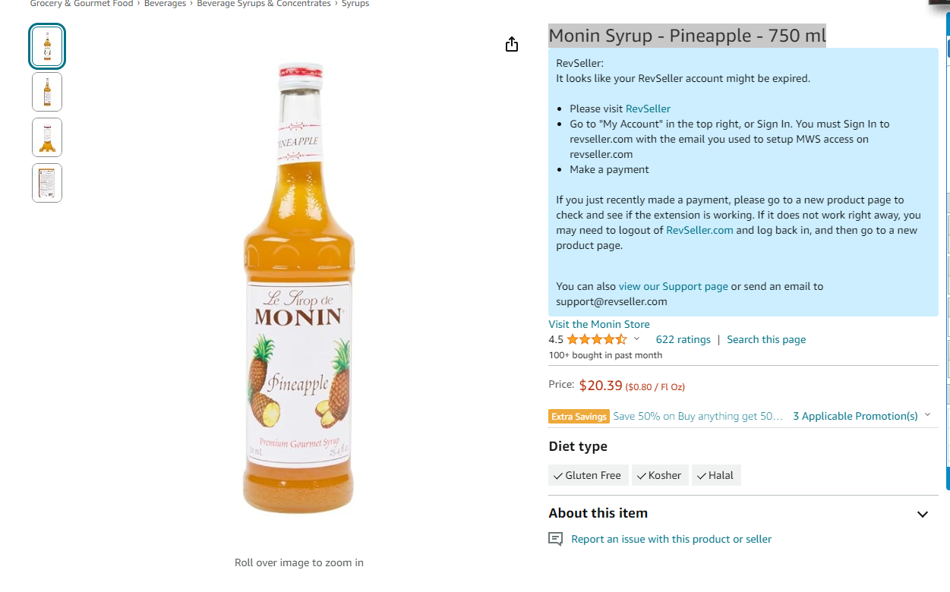Open the 622 ratings link
Viewport: 950px width, 592px height.
click(683, 339)
